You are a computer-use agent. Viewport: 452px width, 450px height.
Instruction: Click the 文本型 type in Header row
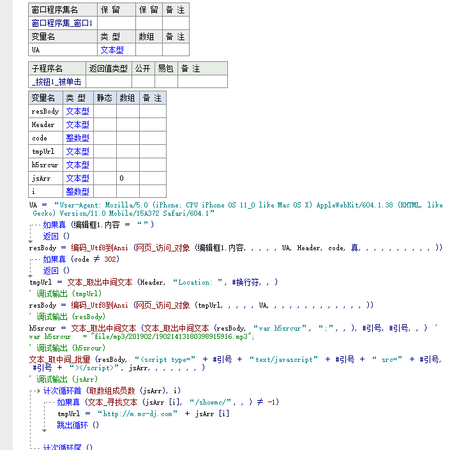point(77,124)
